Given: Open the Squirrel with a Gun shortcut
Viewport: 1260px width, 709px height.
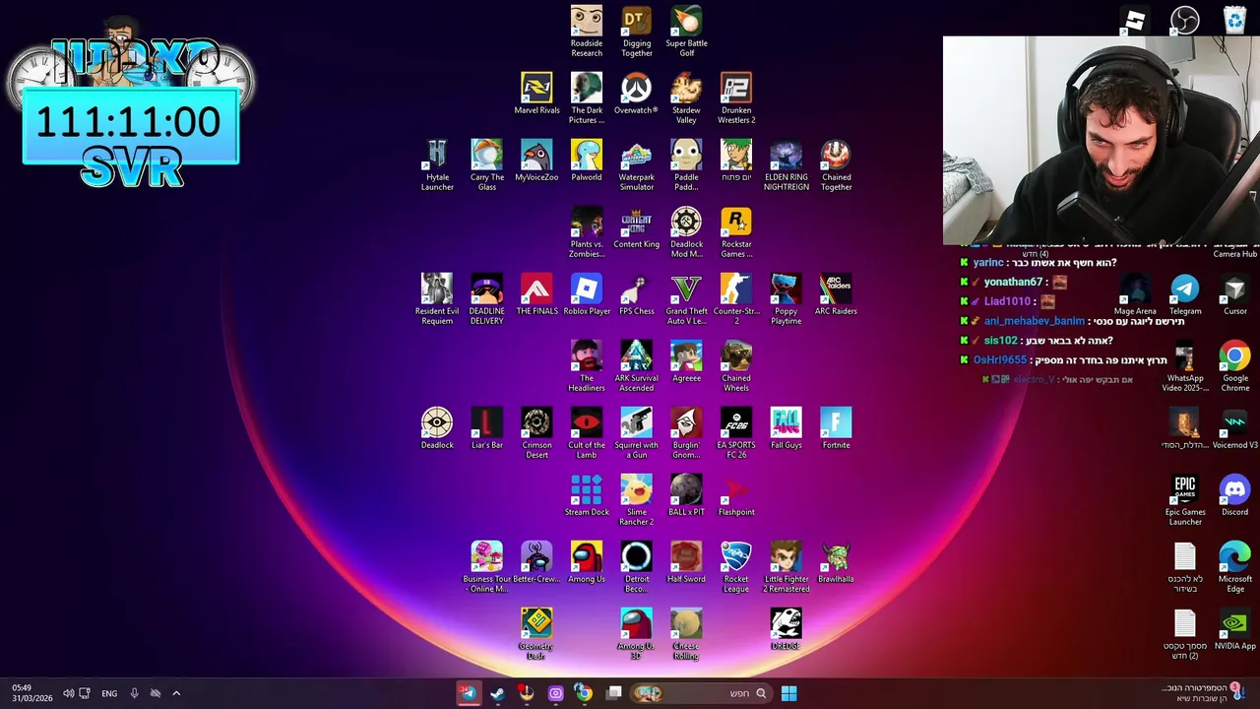Looking at the screenshot, I should tap(636, 433).
